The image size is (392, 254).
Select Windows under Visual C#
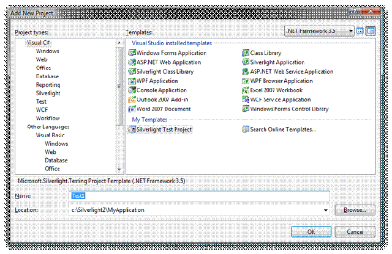click(x=48, y=51)
